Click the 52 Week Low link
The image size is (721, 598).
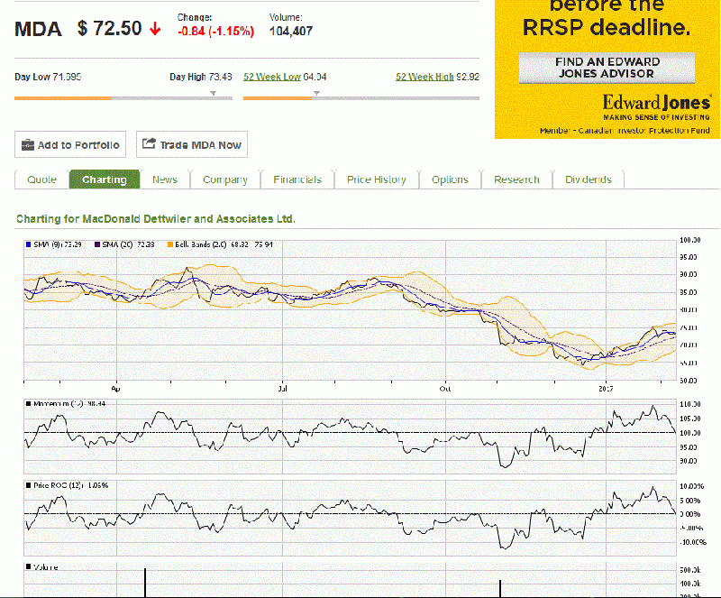[x=272, y=77]
